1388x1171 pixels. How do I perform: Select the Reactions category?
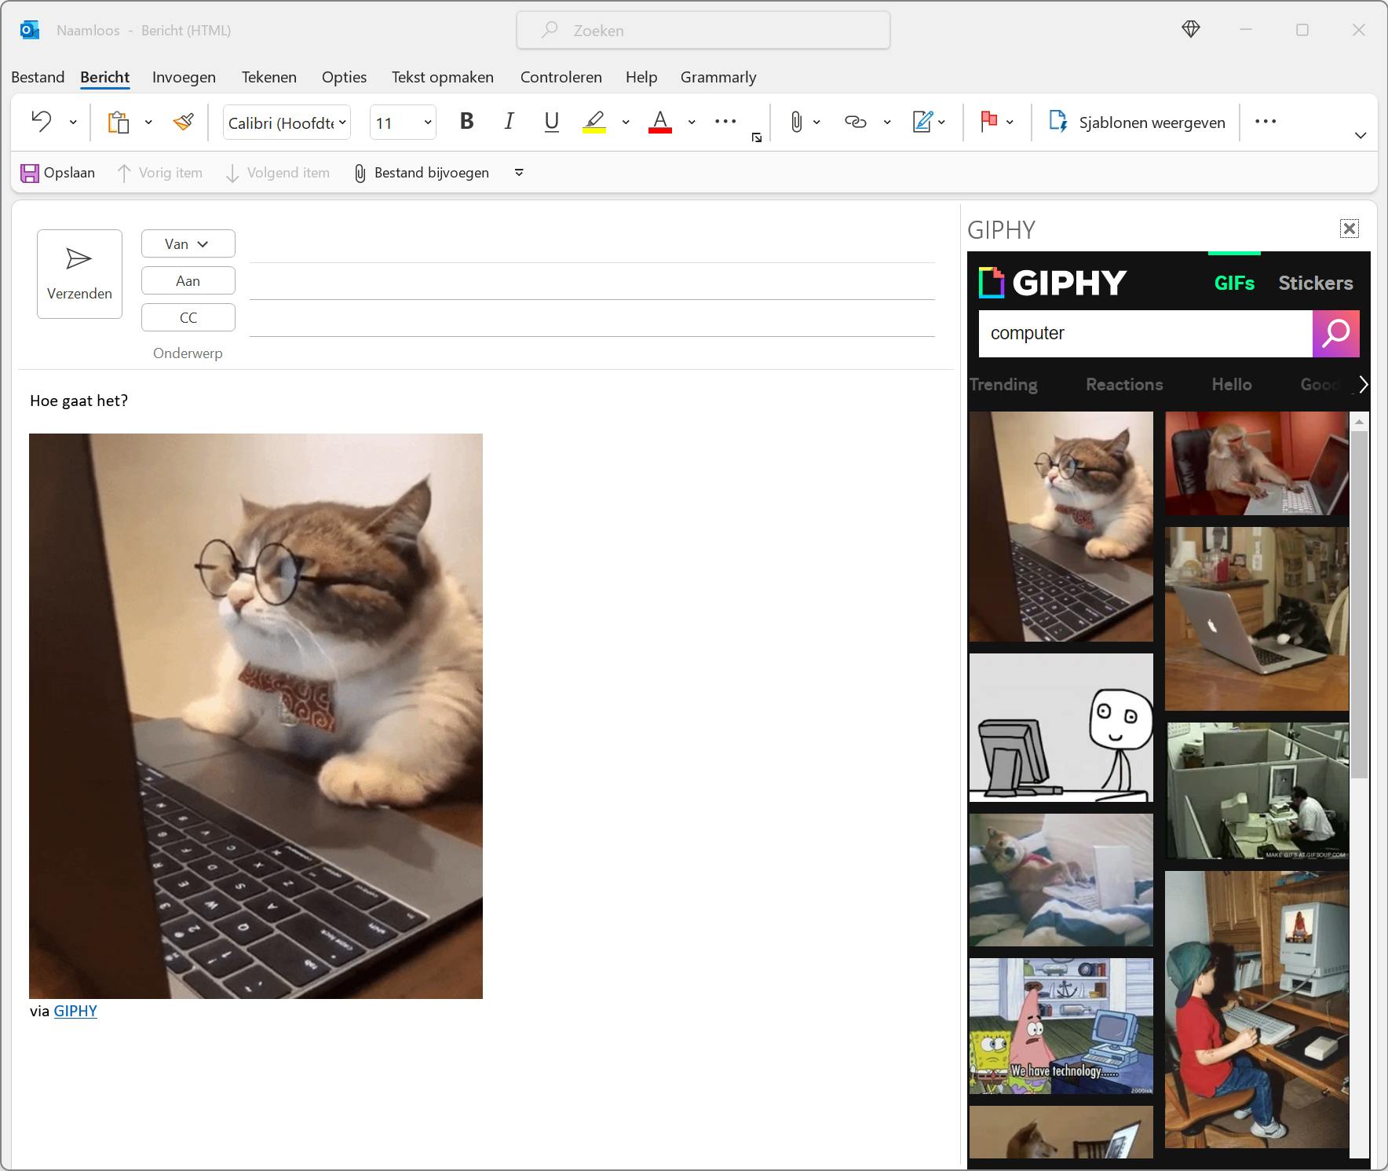tap(1124, 384)
